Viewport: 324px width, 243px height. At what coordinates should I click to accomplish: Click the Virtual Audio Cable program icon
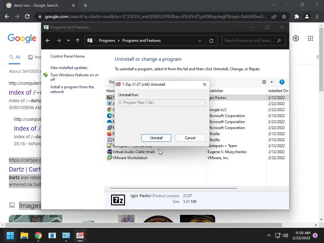[x=109, y=152]
